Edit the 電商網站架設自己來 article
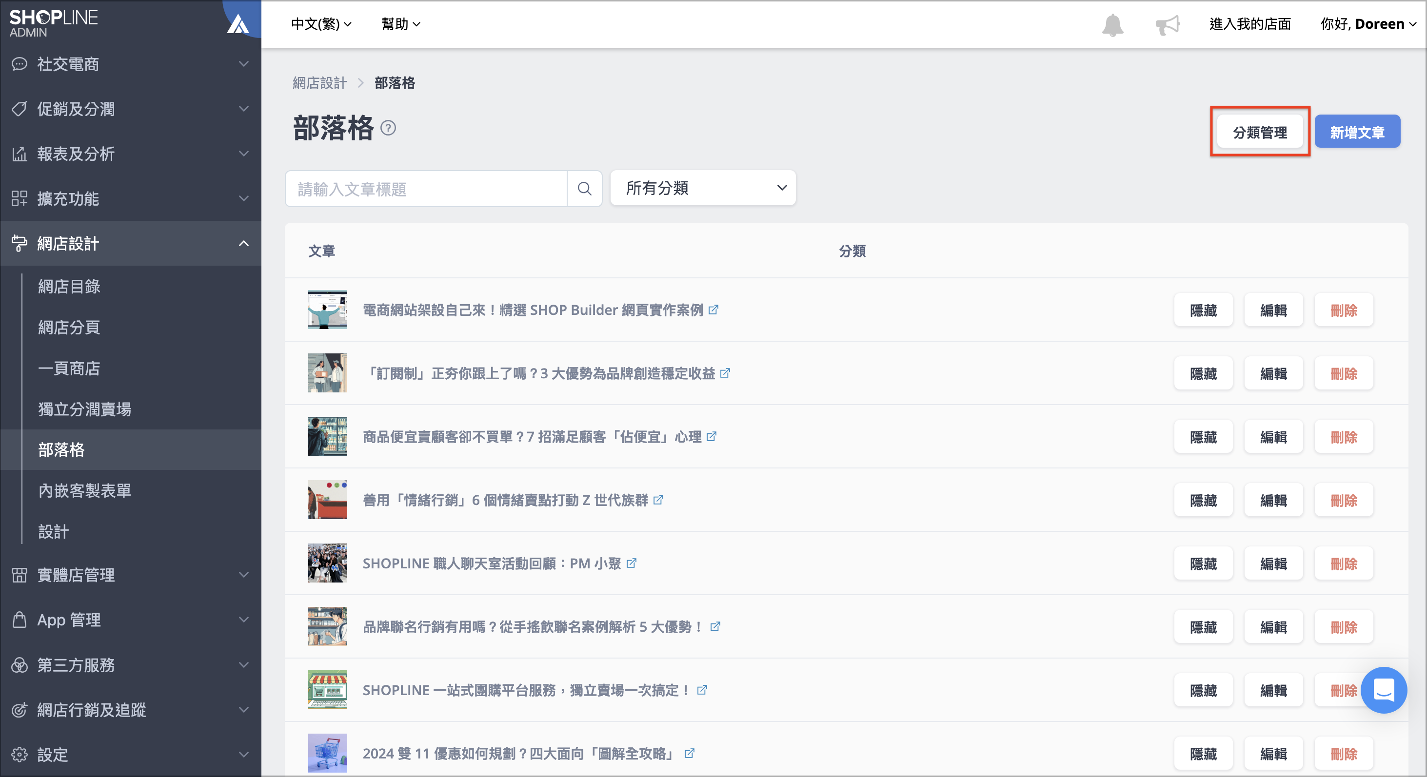The height and width of the screenshot is (777, 1427). [1273, 310]
